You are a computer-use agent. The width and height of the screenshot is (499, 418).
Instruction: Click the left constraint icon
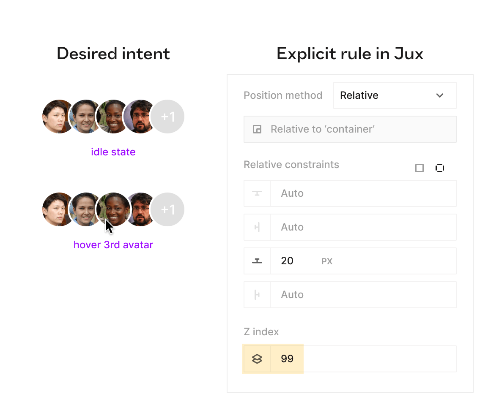tap(257, 295)
